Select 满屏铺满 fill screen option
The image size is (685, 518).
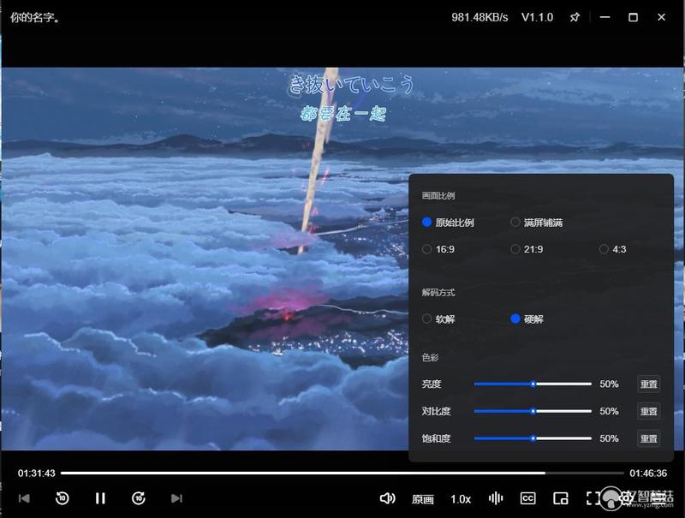pos(537,223)
